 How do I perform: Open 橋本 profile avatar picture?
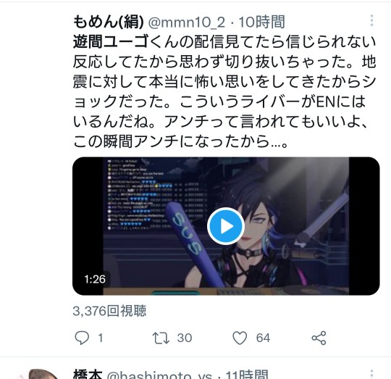(41, 374)
